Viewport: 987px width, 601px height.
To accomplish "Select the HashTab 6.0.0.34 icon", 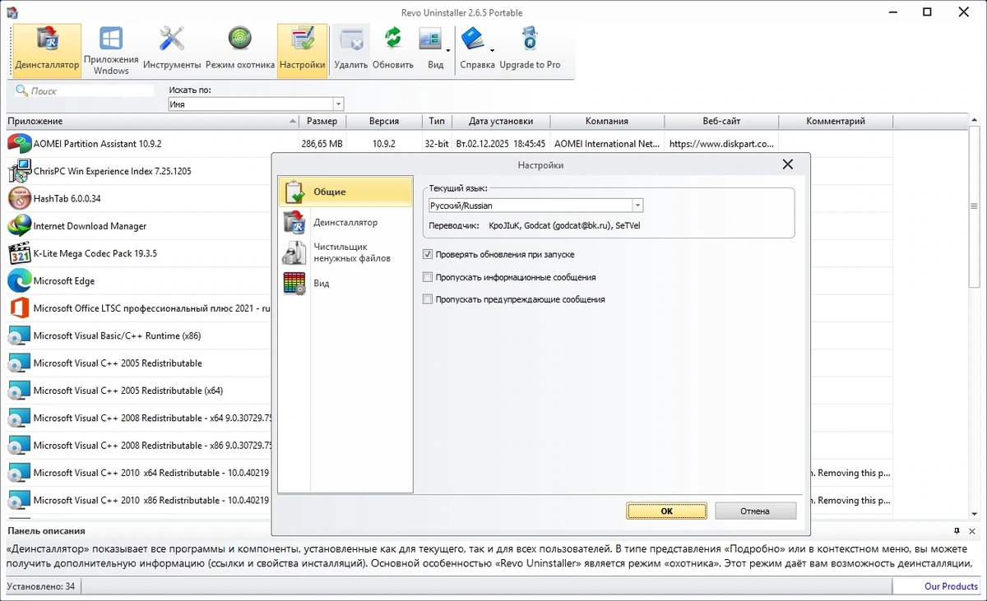I will [x=20, y=198].
